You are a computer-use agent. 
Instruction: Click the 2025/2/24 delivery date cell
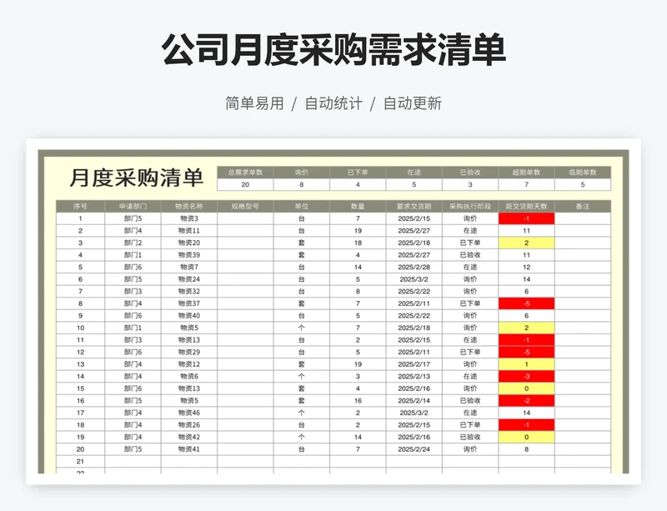point(414,448)
